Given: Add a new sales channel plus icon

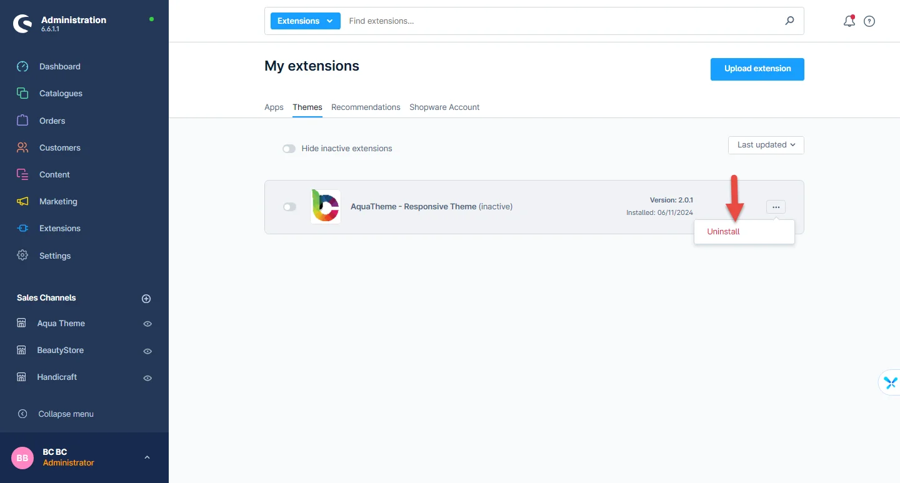Looking at the screenshot, I should pyautogui.click(x=146, y=299).
